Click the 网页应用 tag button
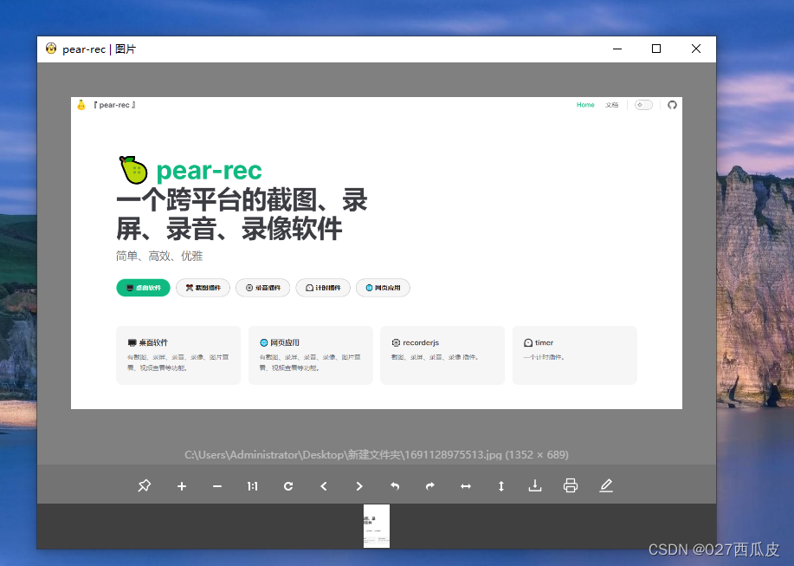 pyautogui.click(x=383, y=287)
